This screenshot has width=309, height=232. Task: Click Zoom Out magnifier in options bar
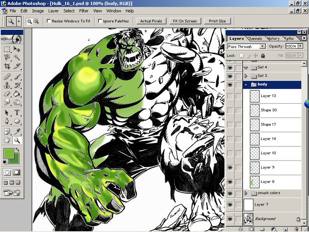(x=36, y=21)
